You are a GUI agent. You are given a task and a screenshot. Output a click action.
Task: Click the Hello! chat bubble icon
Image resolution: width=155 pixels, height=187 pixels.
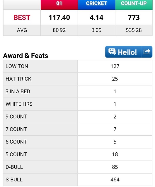tap(112, 52)
